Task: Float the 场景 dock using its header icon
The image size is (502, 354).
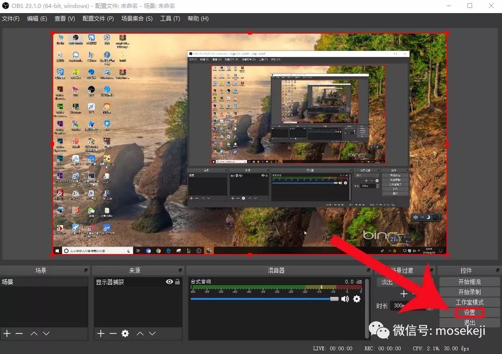Action: tap(86, 270)
